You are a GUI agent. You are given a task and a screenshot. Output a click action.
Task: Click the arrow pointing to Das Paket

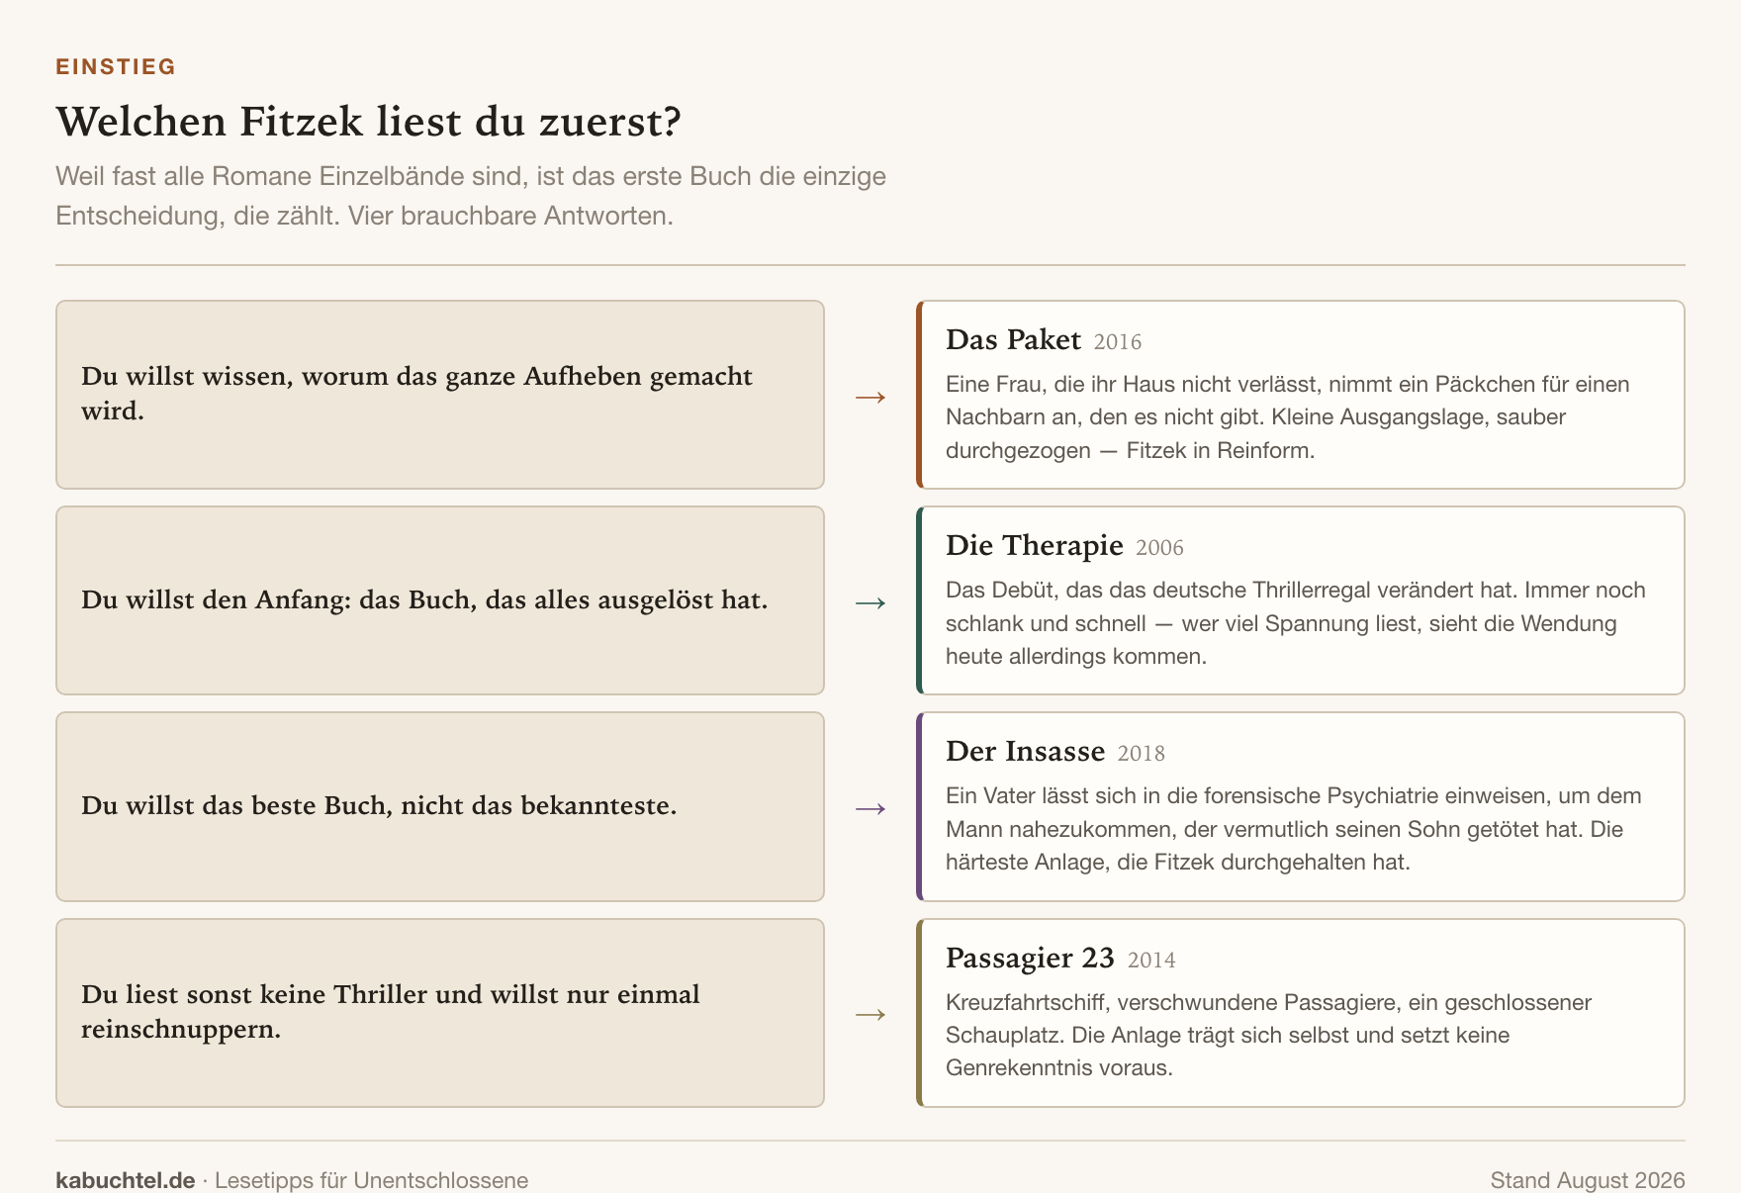[870, 397]
